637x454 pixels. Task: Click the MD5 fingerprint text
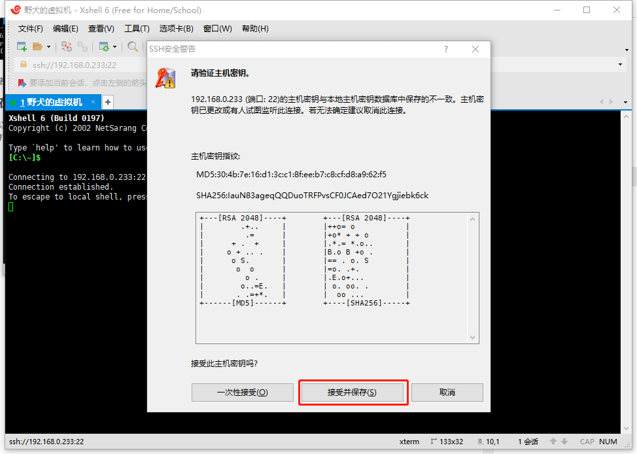pyautogui.click(x=291, y=175)
